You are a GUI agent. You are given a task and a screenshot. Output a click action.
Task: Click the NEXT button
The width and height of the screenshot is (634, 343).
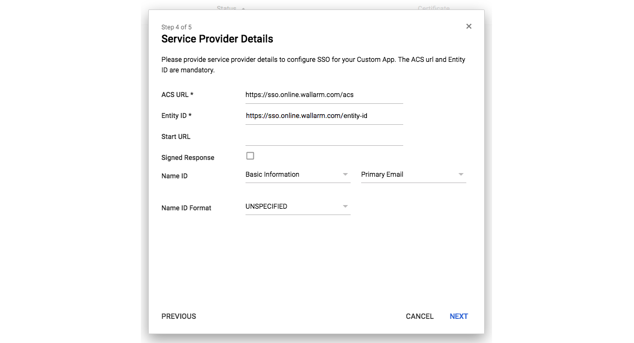pos(458,316)
